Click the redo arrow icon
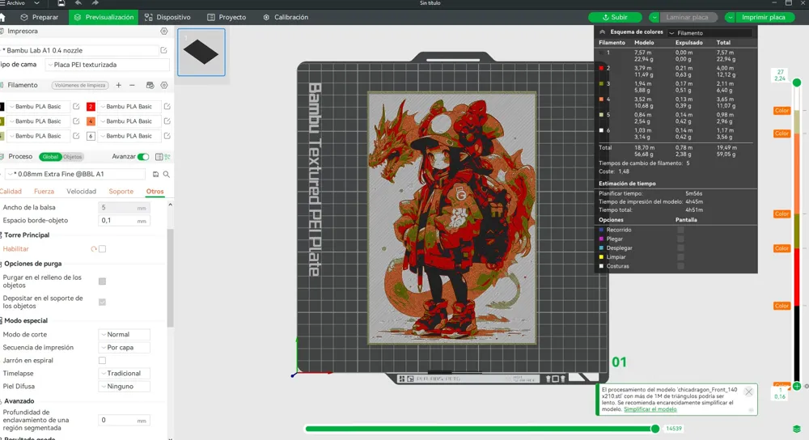The width and height of the screenshot is (809, 440). pos(95,3)
